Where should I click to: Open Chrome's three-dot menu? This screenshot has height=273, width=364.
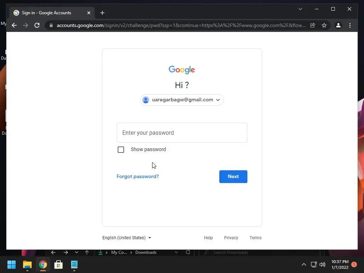[x=350, y=25]
